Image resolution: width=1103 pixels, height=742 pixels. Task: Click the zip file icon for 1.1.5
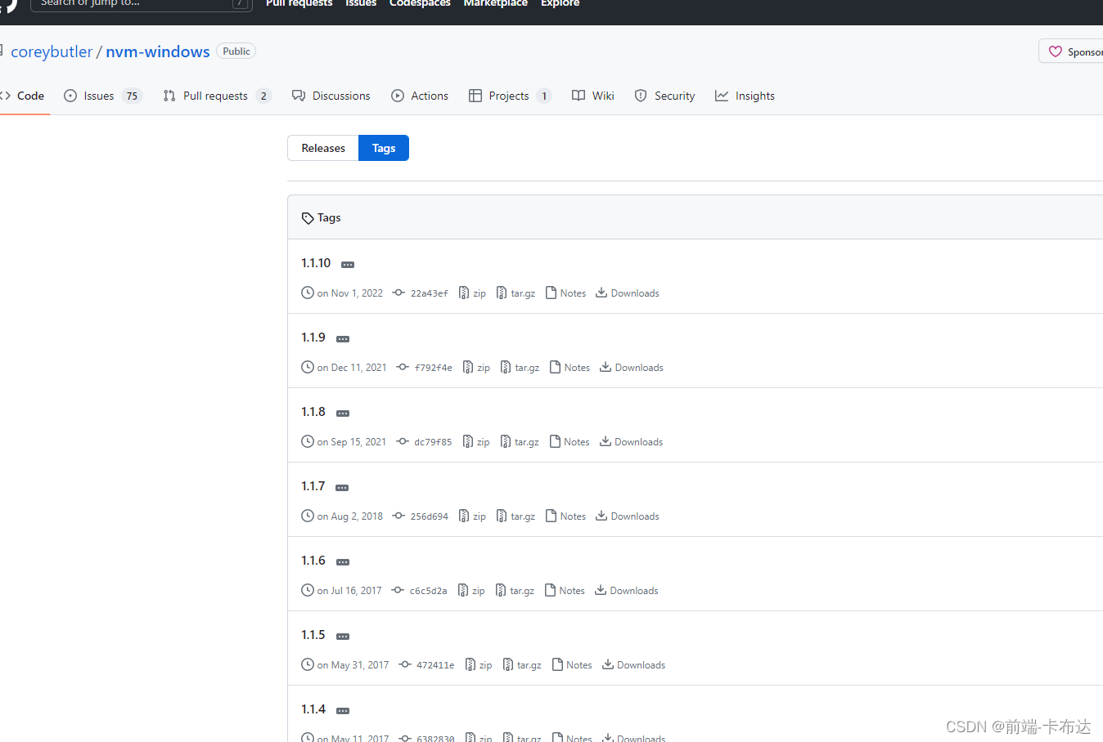(x=470, y=664)
